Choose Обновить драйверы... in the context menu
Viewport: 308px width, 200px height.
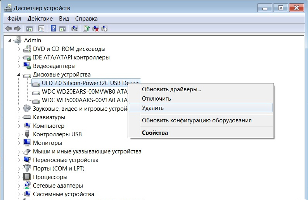point(201,89)
